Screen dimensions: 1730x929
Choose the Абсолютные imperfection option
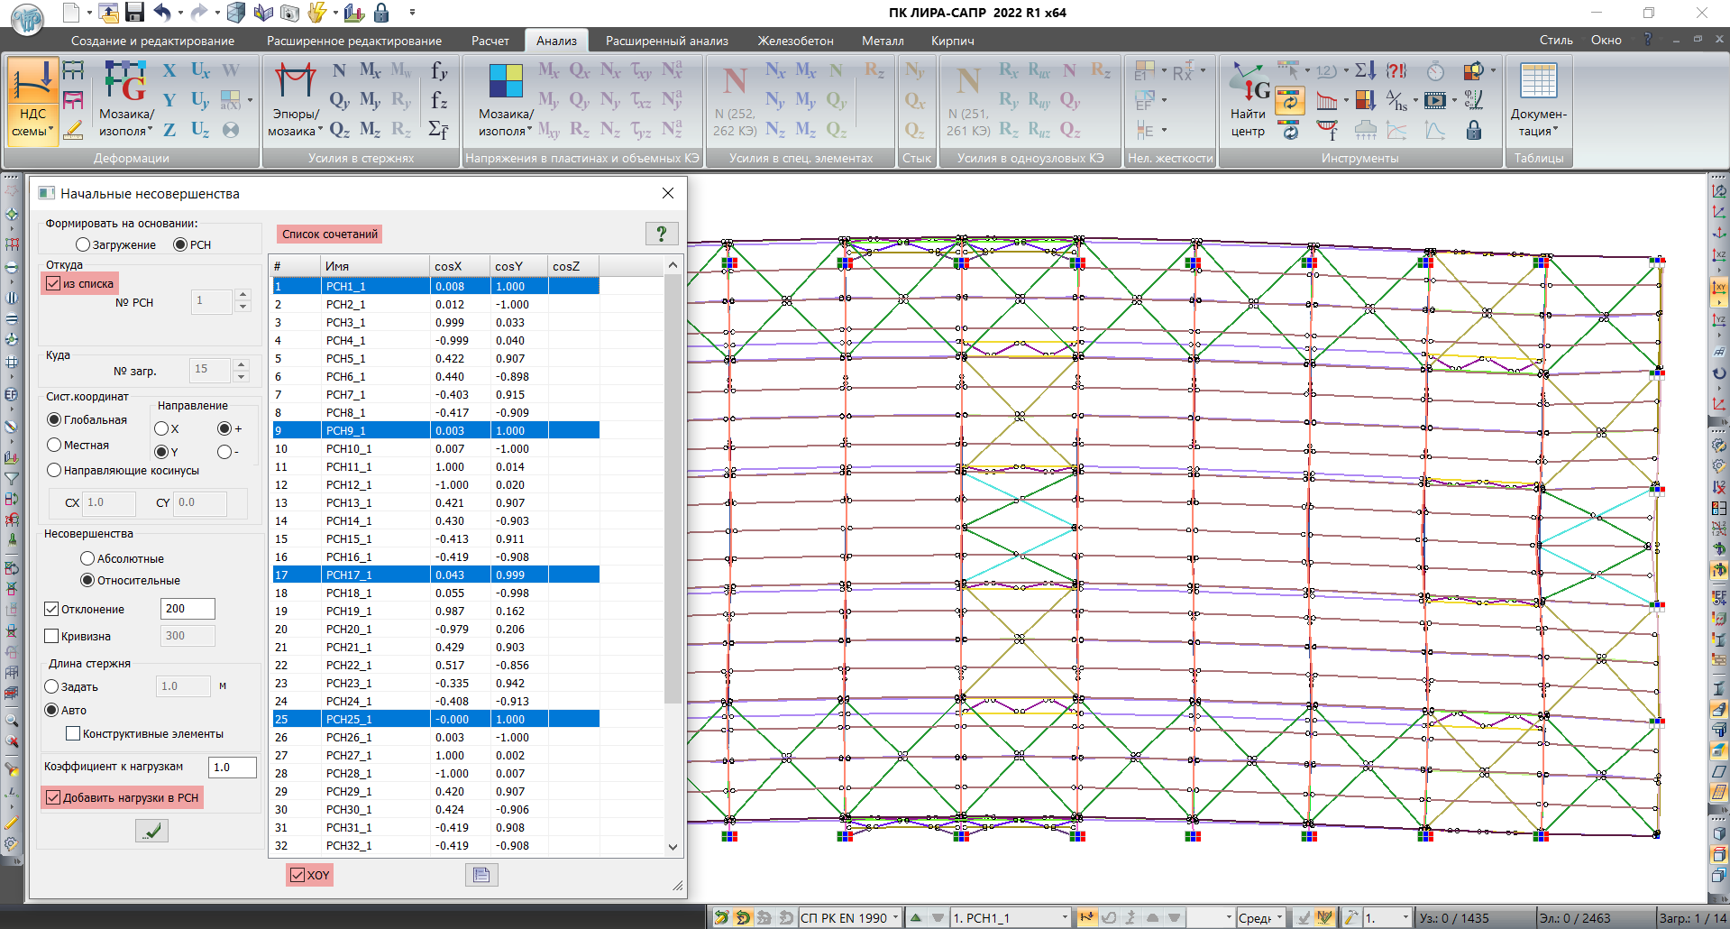(x=87, y=558)
